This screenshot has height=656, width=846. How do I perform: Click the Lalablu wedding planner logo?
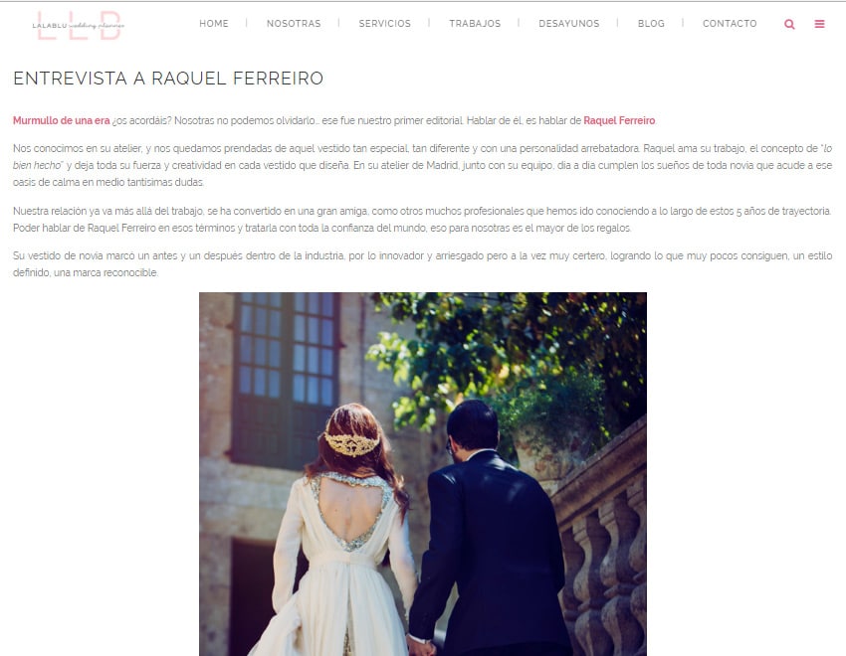pos(79,25)
